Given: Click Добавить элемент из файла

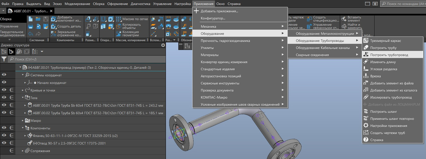Looking at the screenshot, I should [x=392, y=83].
